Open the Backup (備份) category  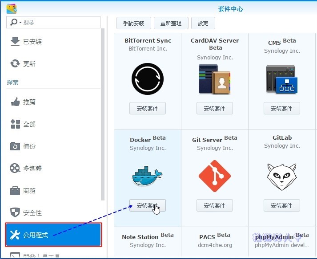(29, 146)
